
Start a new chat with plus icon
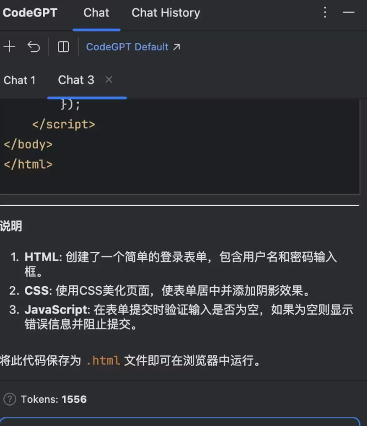click(x=9, y=47)
